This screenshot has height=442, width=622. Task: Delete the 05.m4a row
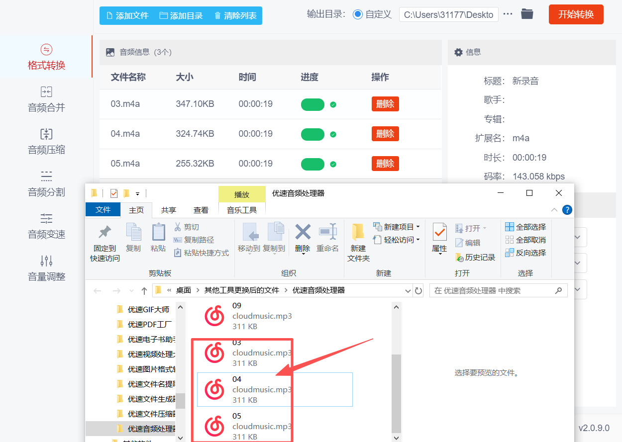(x=385, y=164)
